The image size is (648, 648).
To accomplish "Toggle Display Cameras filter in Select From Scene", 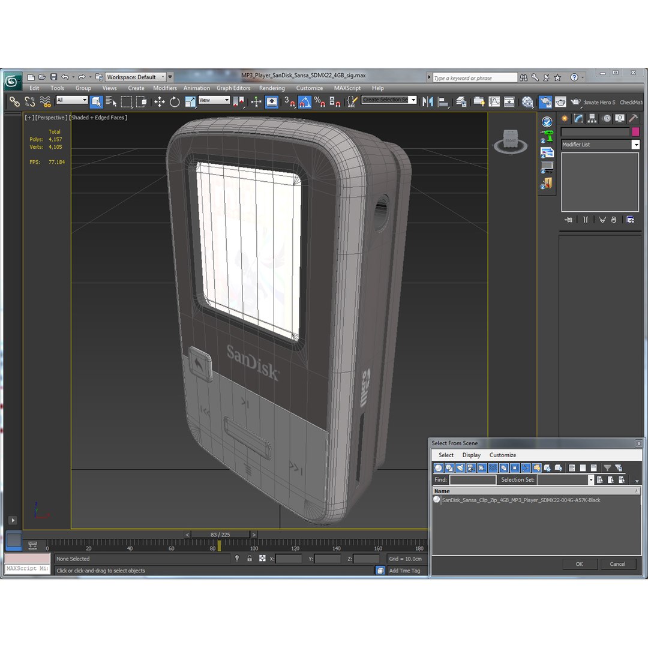I will click(x=471, y=468).
